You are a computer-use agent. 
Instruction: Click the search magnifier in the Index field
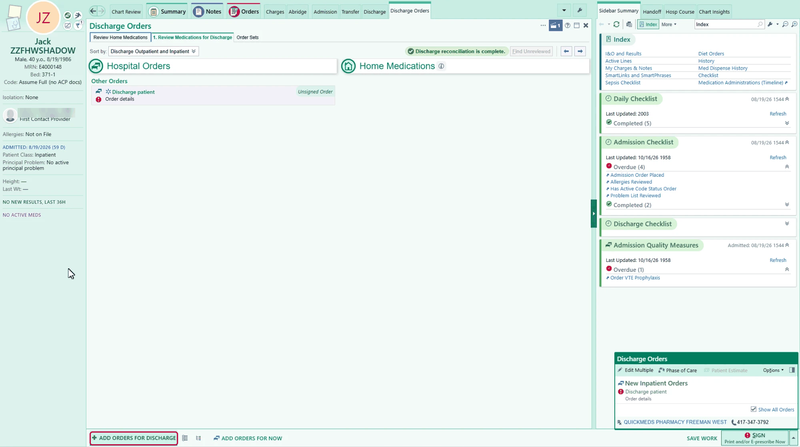point(760,24)
